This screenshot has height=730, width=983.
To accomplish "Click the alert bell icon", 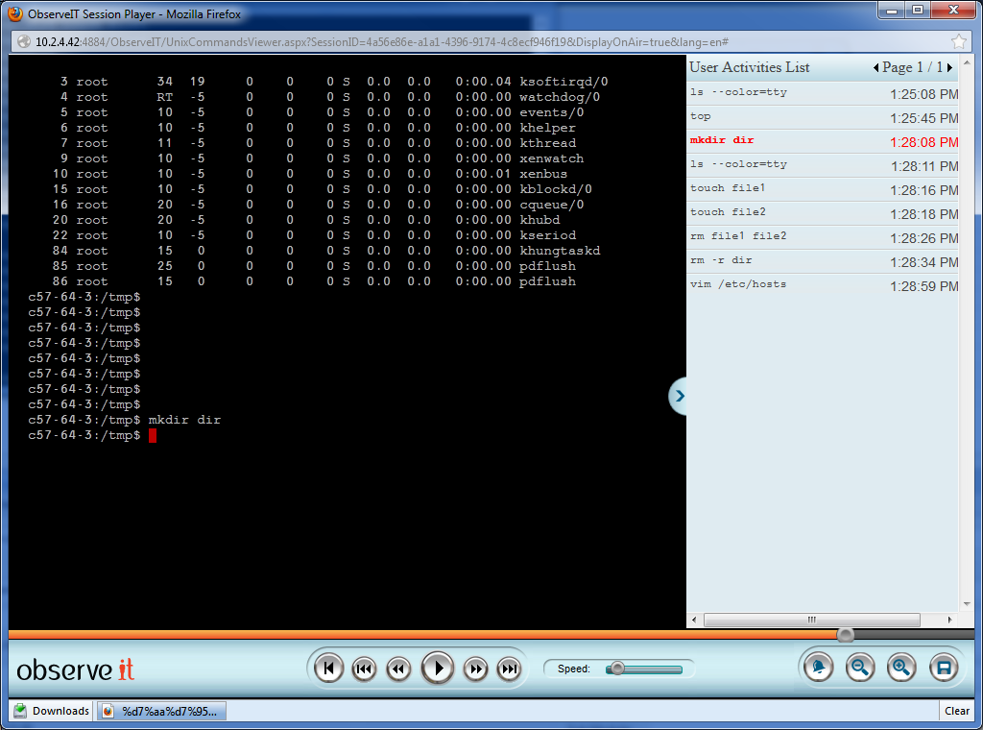I will pos(818,668).
